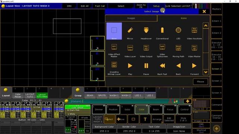Select the text T tool

coord(145,119)
